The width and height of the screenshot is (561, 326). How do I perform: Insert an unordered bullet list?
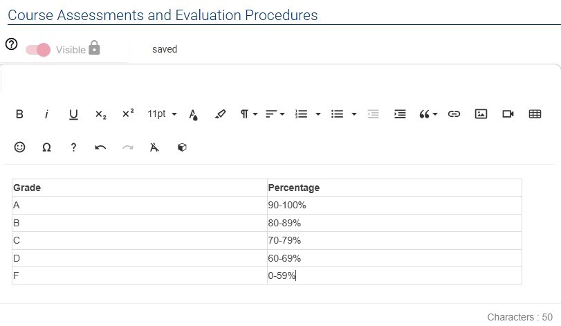click(337, 114)
